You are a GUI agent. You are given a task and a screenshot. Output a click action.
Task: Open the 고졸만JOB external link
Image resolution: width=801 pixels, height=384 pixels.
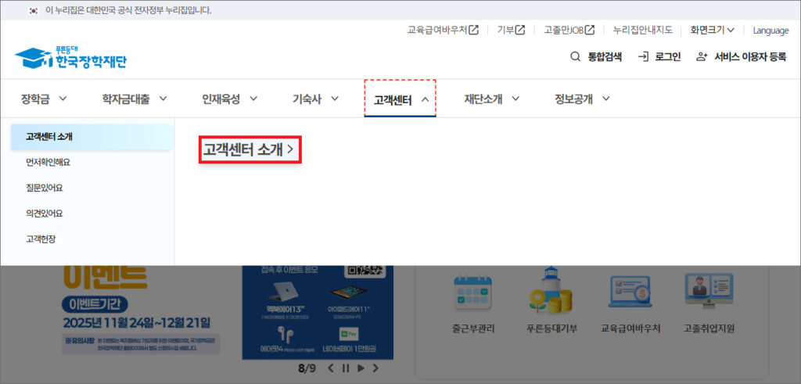[x=569, y=31]
